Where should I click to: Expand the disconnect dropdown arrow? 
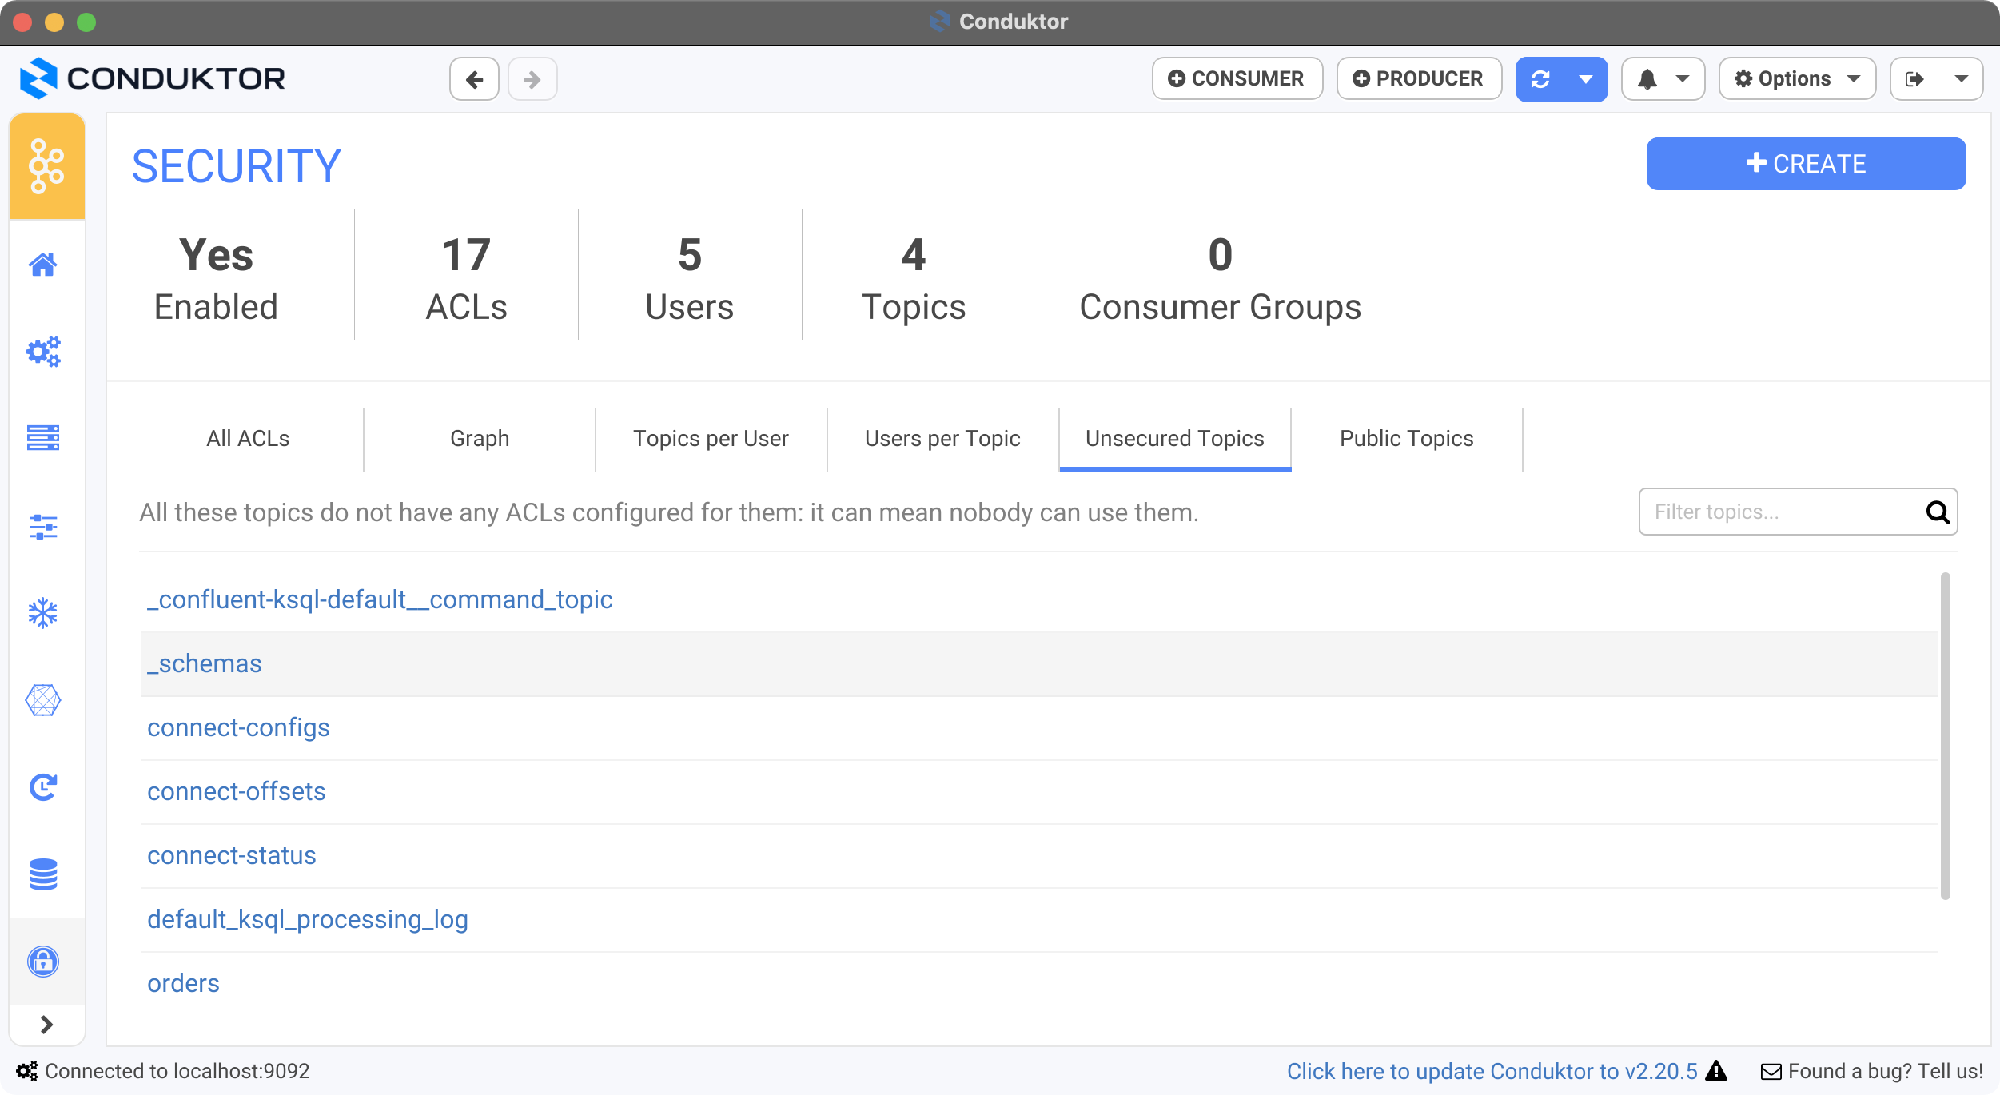coord(1962,79)
